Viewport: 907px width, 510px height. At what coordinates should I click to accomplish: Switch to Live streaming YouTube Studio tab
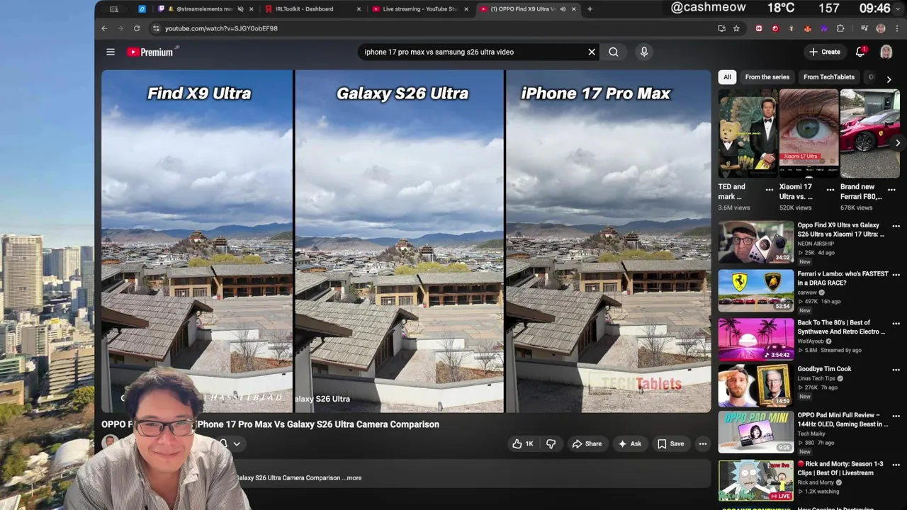point(421,9)
